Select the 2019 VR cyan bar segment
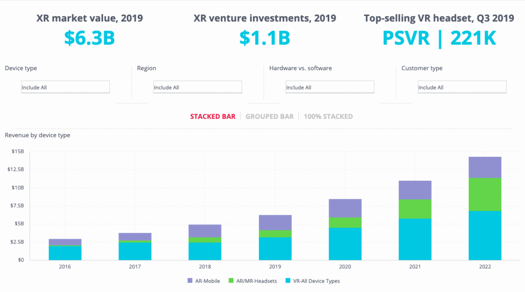525x292 pixels. 275,248
